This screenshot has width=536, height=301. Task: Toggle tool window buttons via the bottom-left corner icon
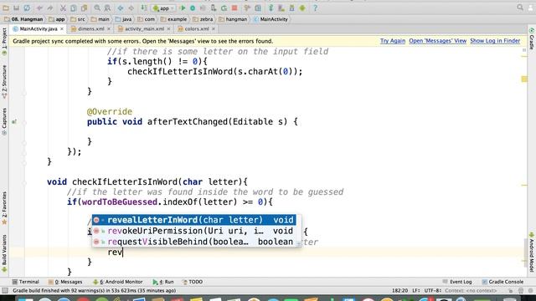[x=5, y=291]
